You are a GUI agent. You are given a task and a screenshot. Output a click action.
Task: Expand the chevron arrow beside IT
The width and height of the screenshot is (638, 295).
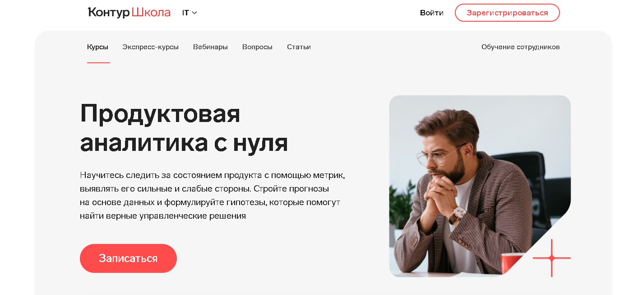194,13
